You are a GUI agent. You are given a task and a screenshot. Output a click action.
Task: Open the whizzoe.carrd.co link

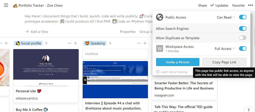[x=27, y=98]
